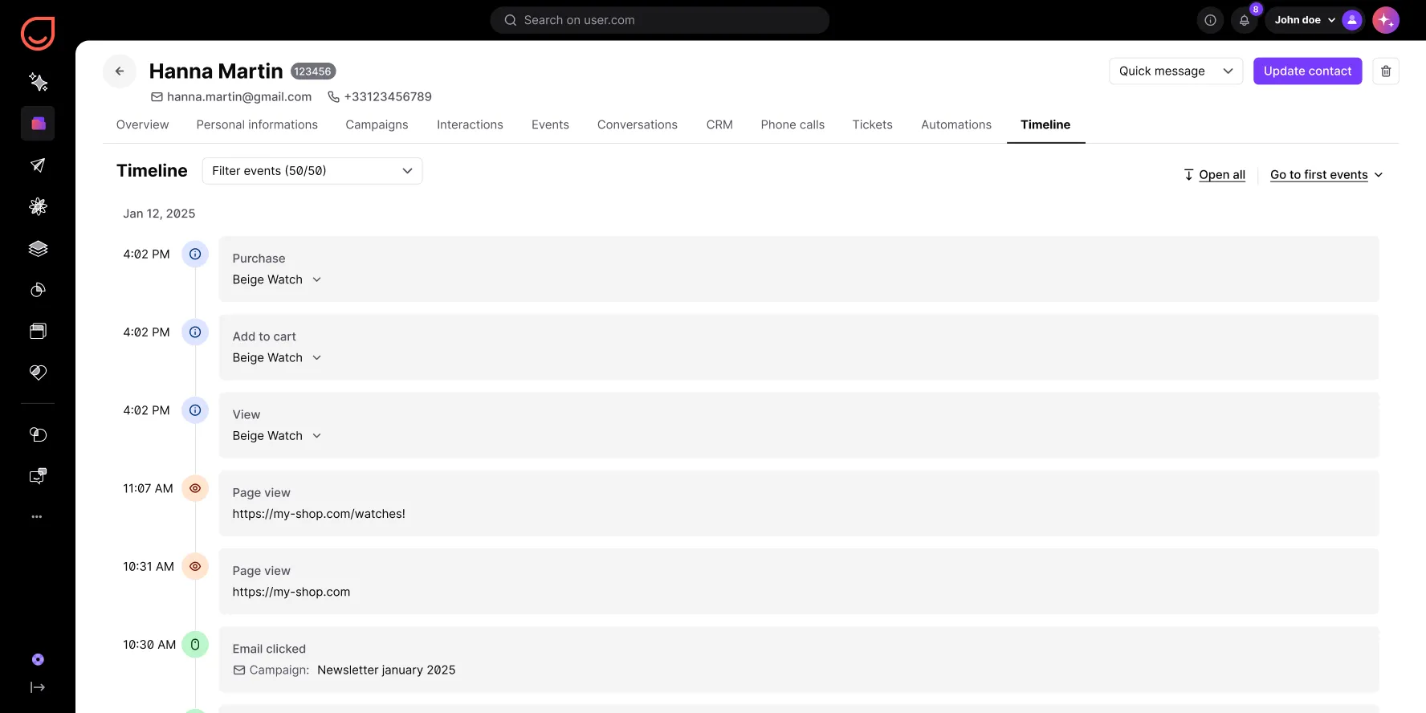
Task: Click the Purchase event info icon
Action: [195, 255]
